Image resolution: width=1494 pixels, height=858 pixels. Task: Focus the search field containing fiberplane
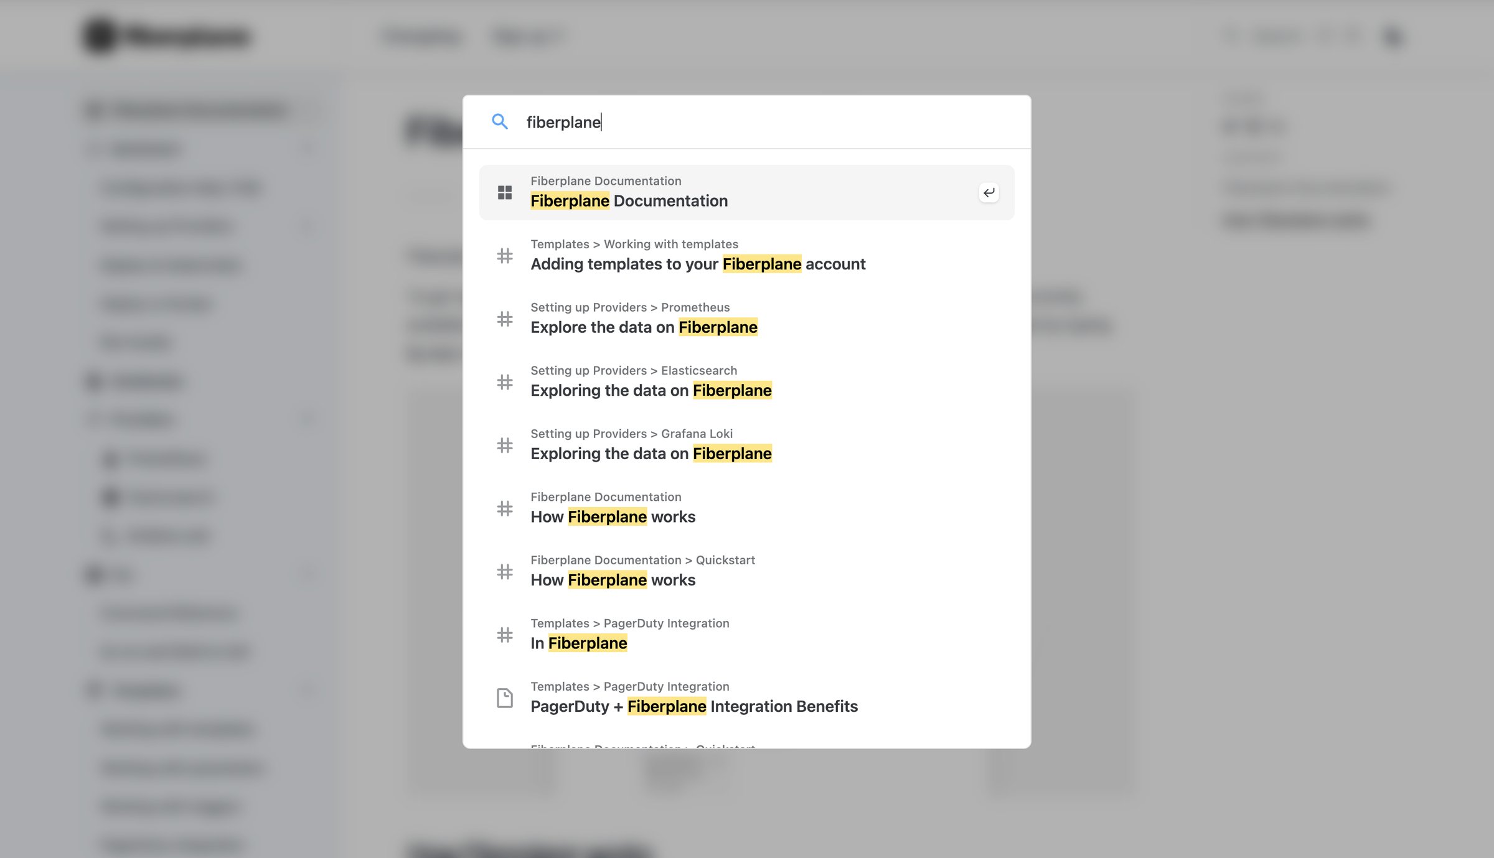747,122
